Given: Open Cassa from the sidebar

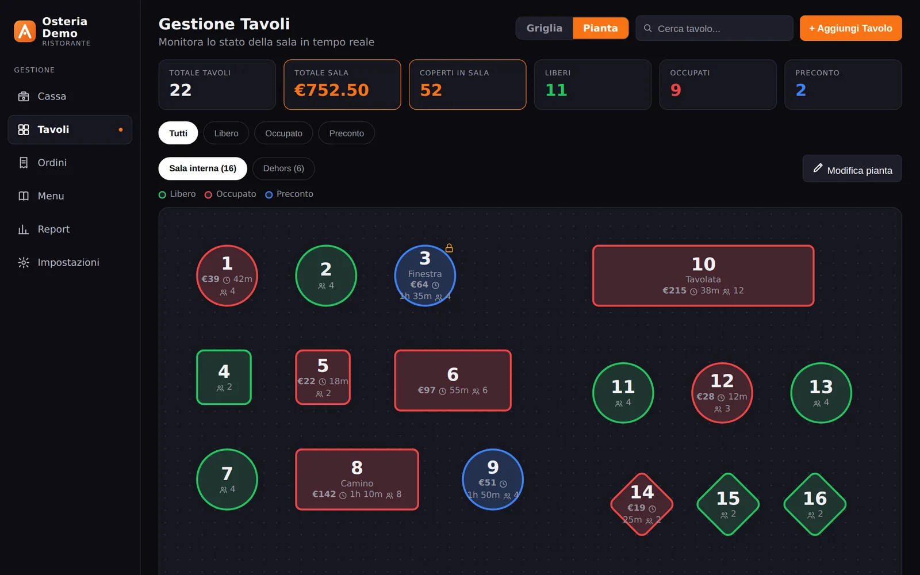Looking at the screenshot, I should point(70,97).
